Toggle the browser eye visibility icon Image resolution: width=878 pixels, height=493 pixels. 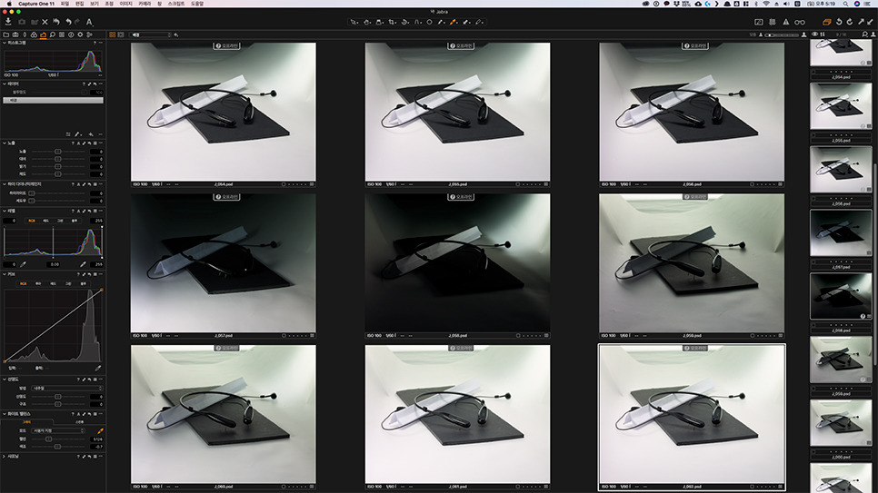pyautogui.click(x=814, y=35)
